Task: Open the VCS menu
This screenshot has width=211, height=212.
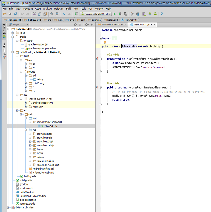Action: click(x=90, y=9)
